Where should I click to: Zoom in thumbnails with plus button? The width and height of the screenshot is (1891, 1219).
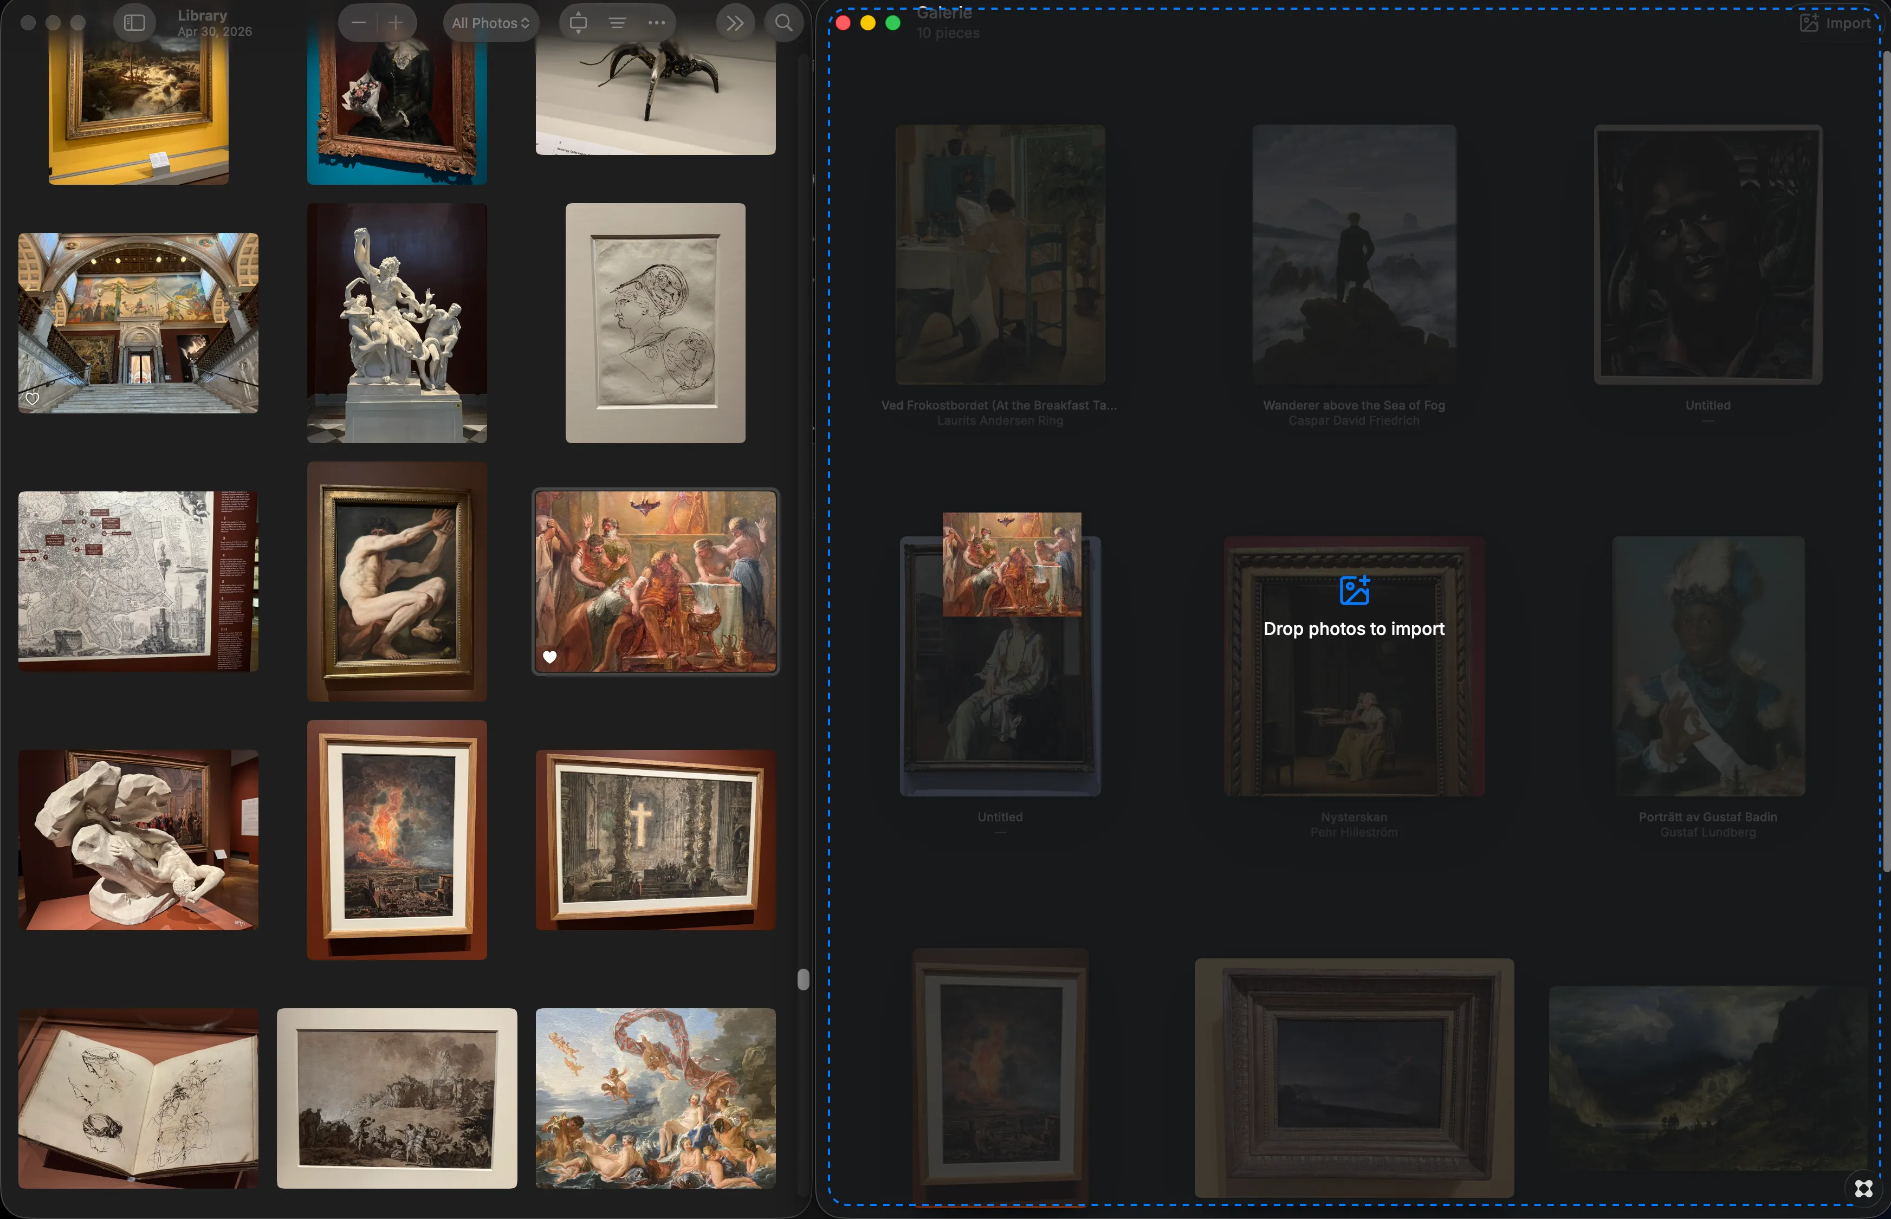coord(397,23)
